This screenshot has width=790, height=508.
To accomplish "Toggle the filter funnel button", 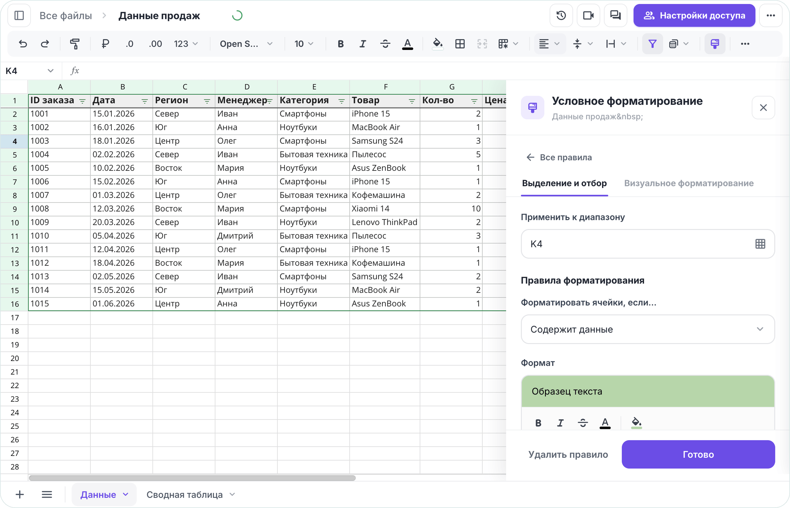I will pyautogui.click(x=652, y=44).
